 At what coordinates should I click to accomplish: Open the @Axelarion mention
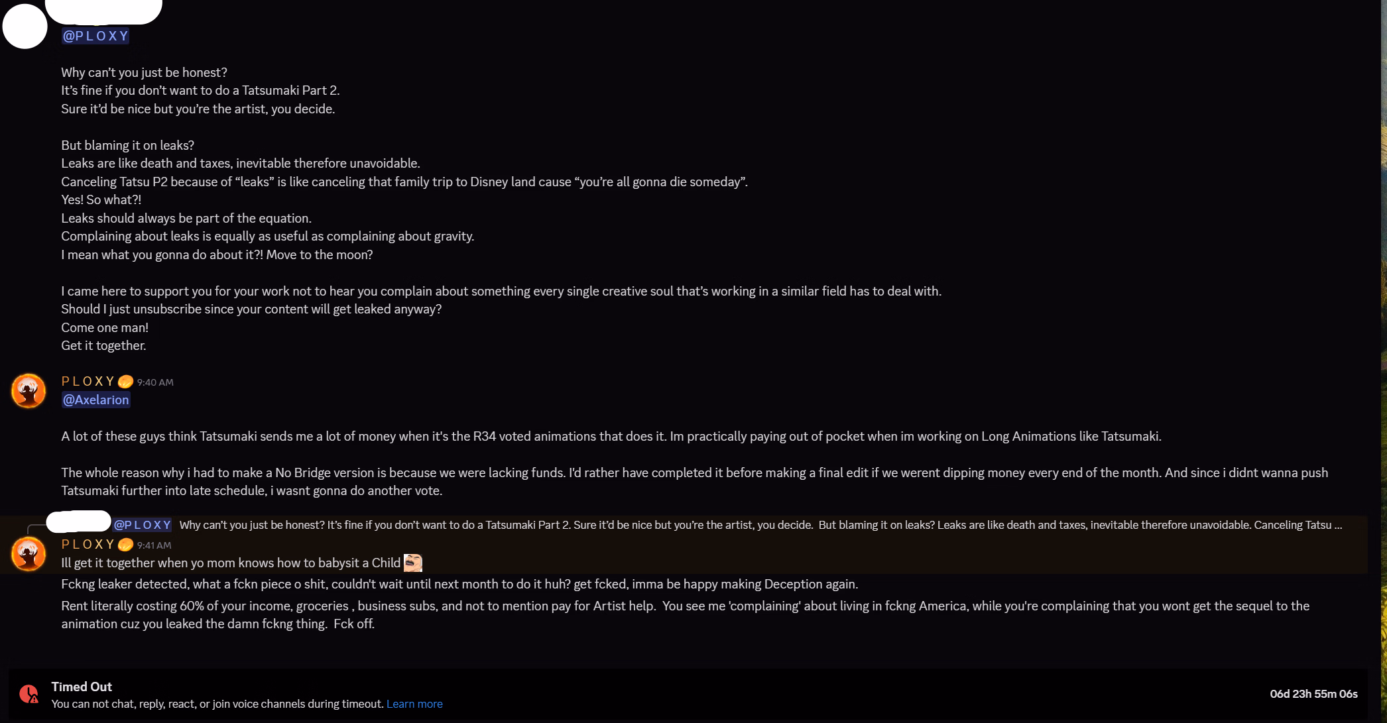(95, 400)
